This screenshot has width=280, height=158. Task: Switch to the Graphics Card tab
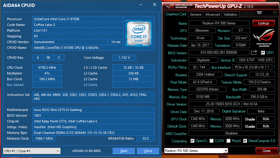point(176,14)
